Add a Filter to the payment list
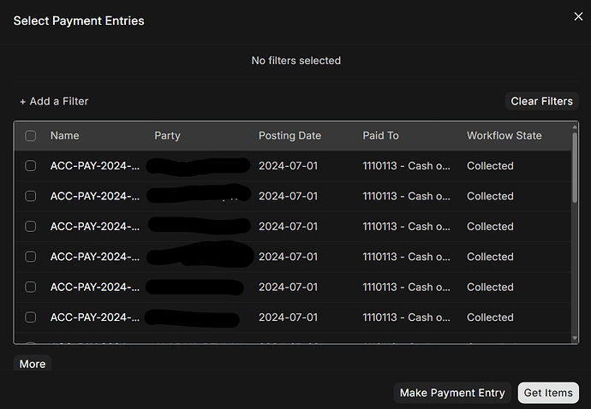This screenshot has height=409, width=591. click(x=54, y=101)
